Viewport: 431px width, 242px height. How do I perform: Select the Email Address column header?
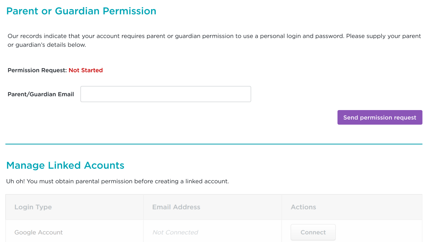176,207
